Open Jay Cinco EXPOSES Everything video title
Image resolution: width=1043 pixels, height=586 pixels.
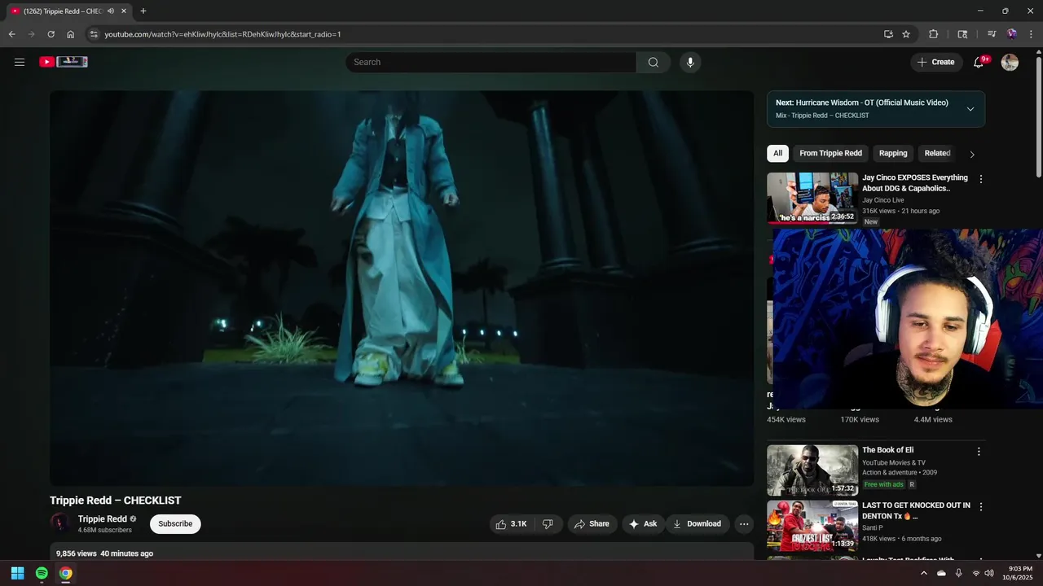[915, 183]
